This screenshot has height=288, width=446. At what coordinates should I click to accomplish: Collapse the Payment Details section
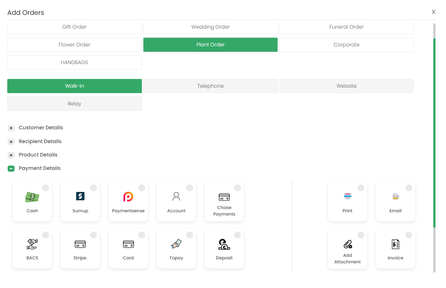coord(11,168)
